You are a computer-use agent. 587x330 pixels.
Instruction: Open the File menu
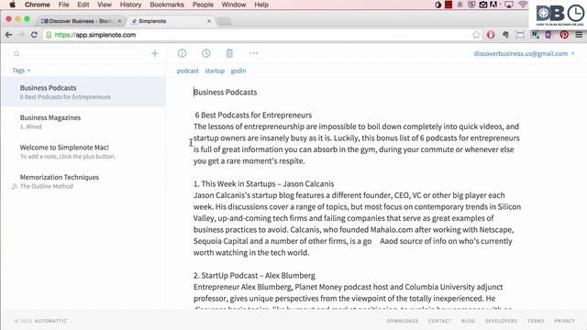click(x=63, y=5)
